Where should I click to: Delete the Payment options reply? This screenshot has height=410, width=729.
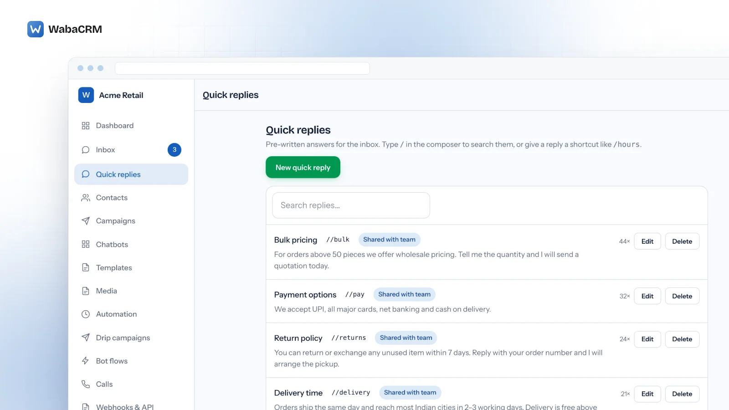[x=682, y=296]
